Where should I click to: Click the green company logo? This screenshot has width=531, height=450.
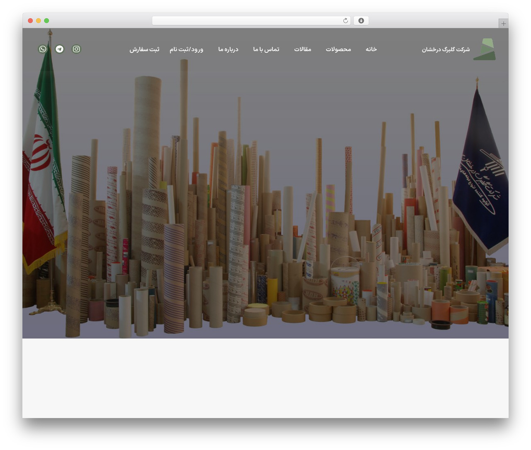(485, 49)
